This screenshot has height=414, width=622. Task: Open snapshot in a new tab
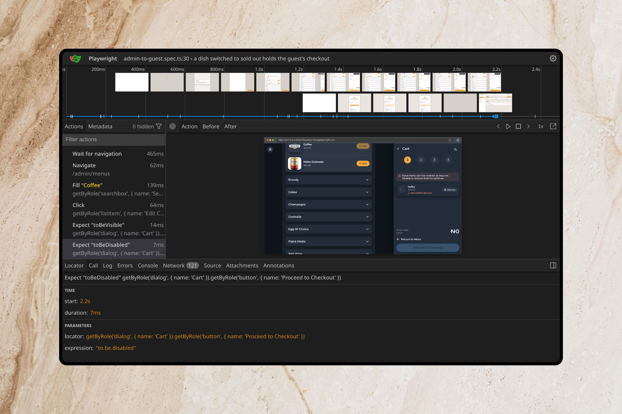(553, 127)
